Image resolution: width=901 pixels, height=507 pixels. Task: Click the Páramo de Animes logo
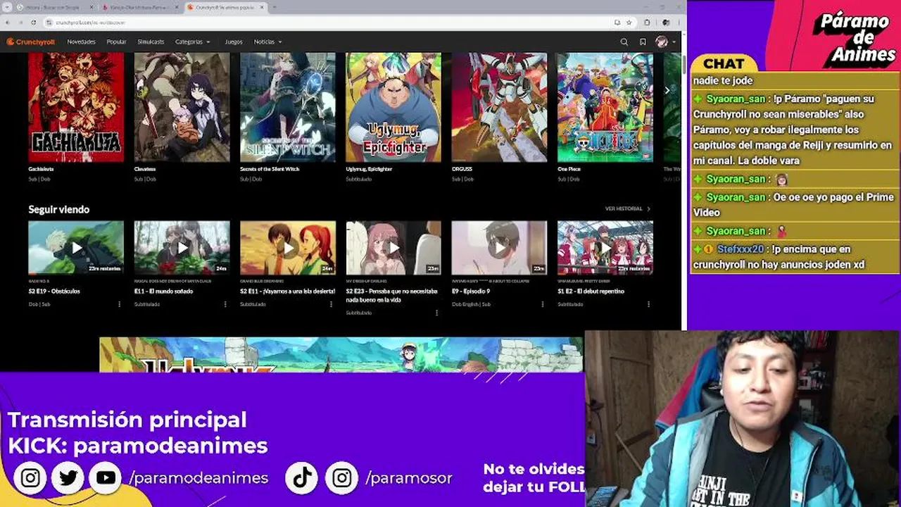pyautogui.click(x=855, y=39)
